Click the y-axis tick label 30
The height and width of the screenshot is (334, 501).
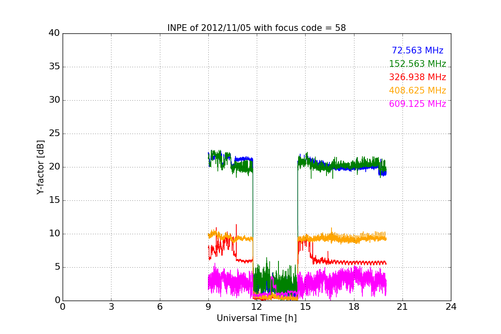[54, 100]
